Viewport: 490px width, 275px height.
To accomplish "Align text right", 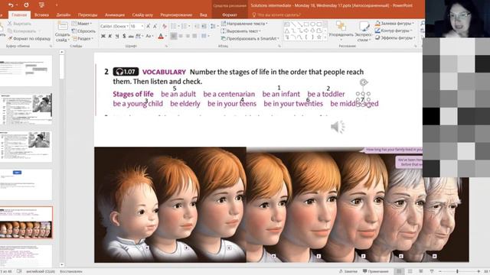I will 188,36.
